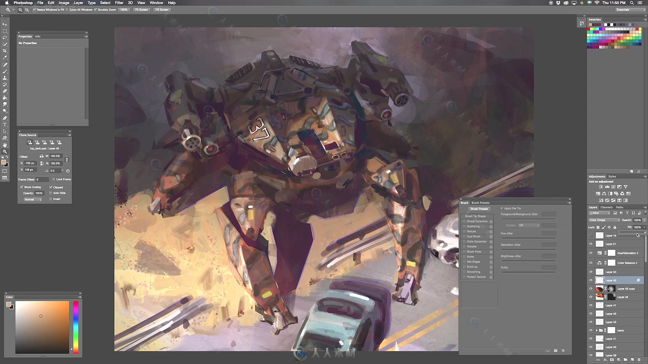Click the foreground color swatch in toolbox
The width and height of the screenshot is (648, 364).
(x=4, y=162)
